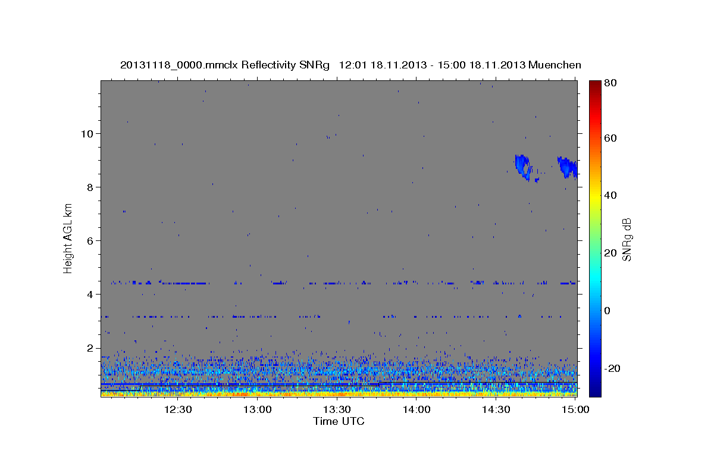The image size is (714, 476).
Task: Click the height tick label 4
Action: click(89, 295)
